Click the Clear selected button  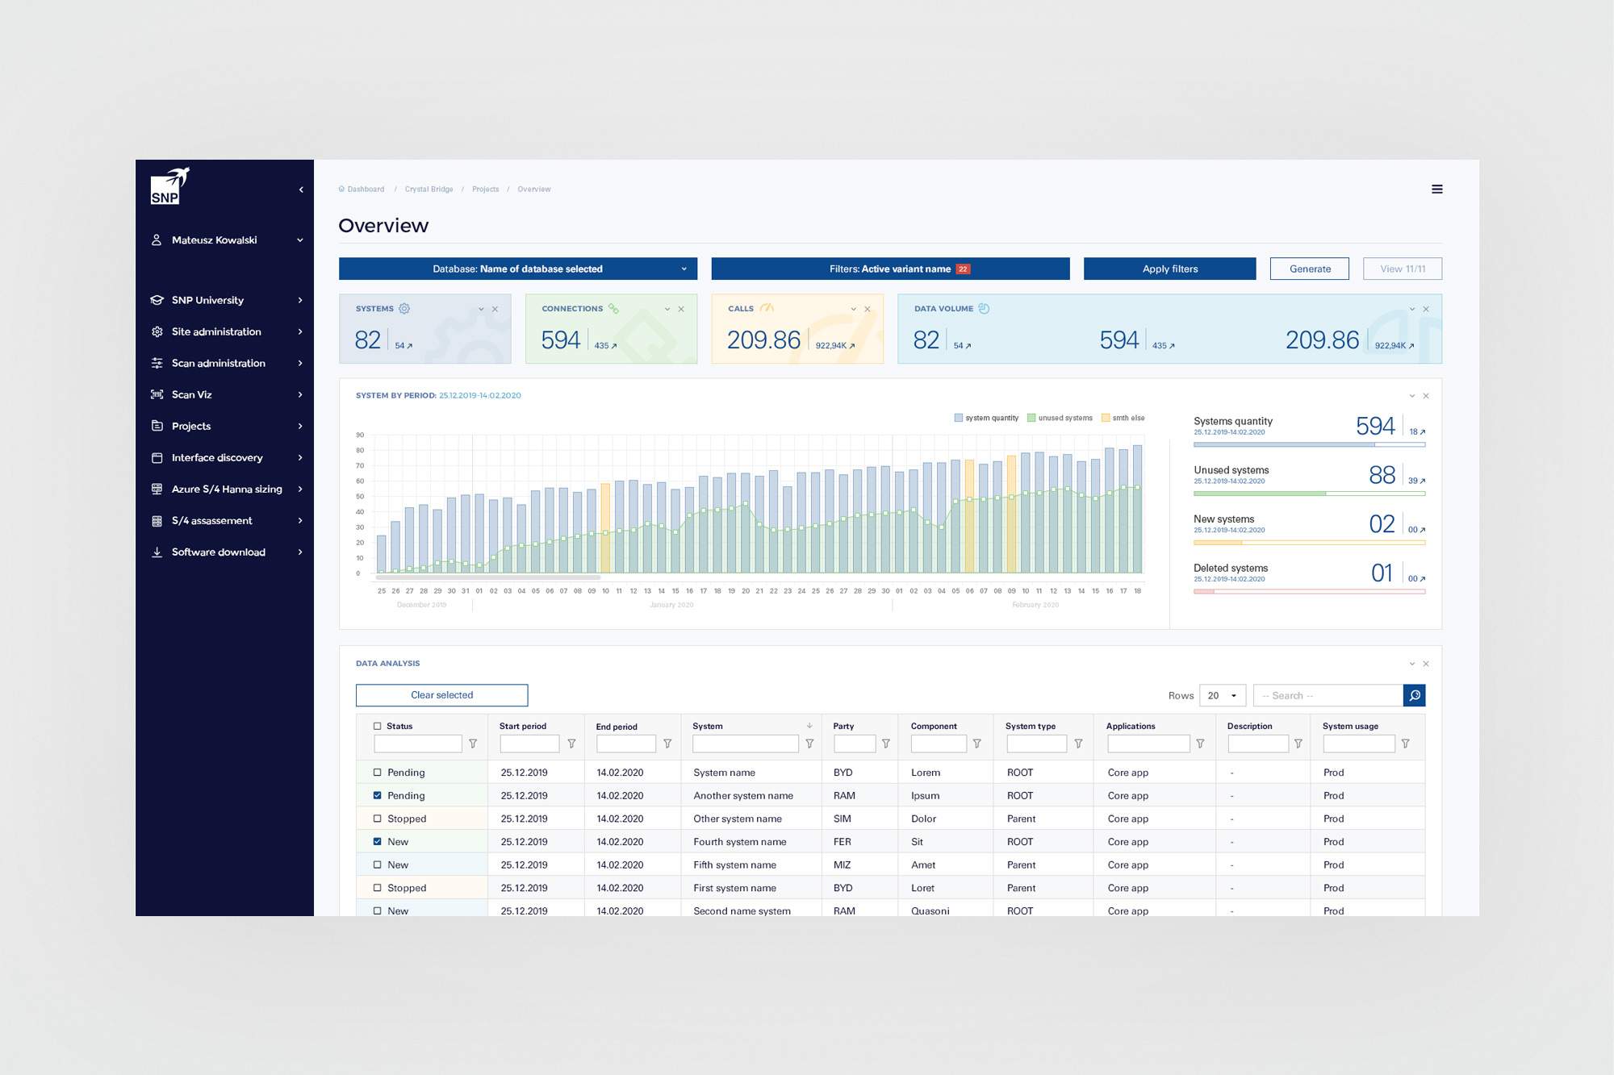click(x=441, y=695)
